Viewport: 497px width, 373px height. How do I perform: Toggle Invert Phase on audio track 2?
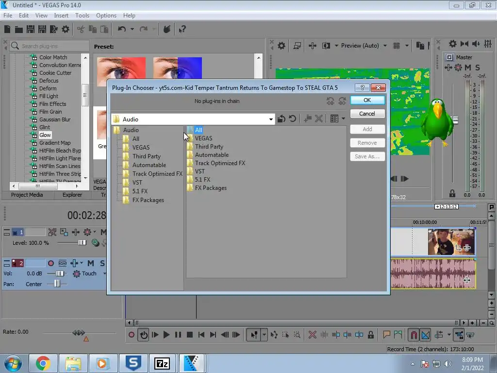(63, 263)
